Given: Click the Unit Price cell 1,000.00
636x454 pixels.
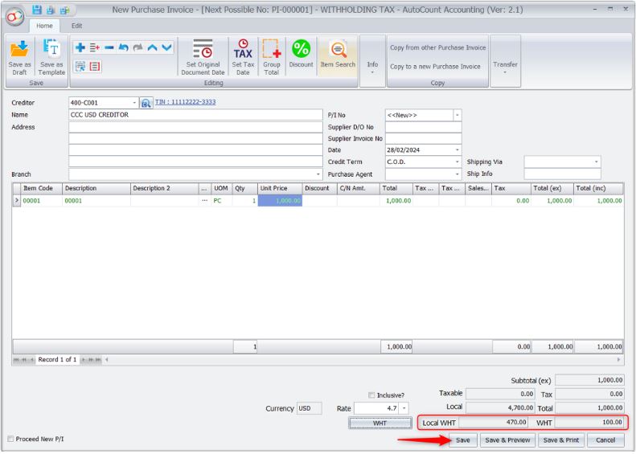Looking at the screenshot, I should tap(280, 201).
